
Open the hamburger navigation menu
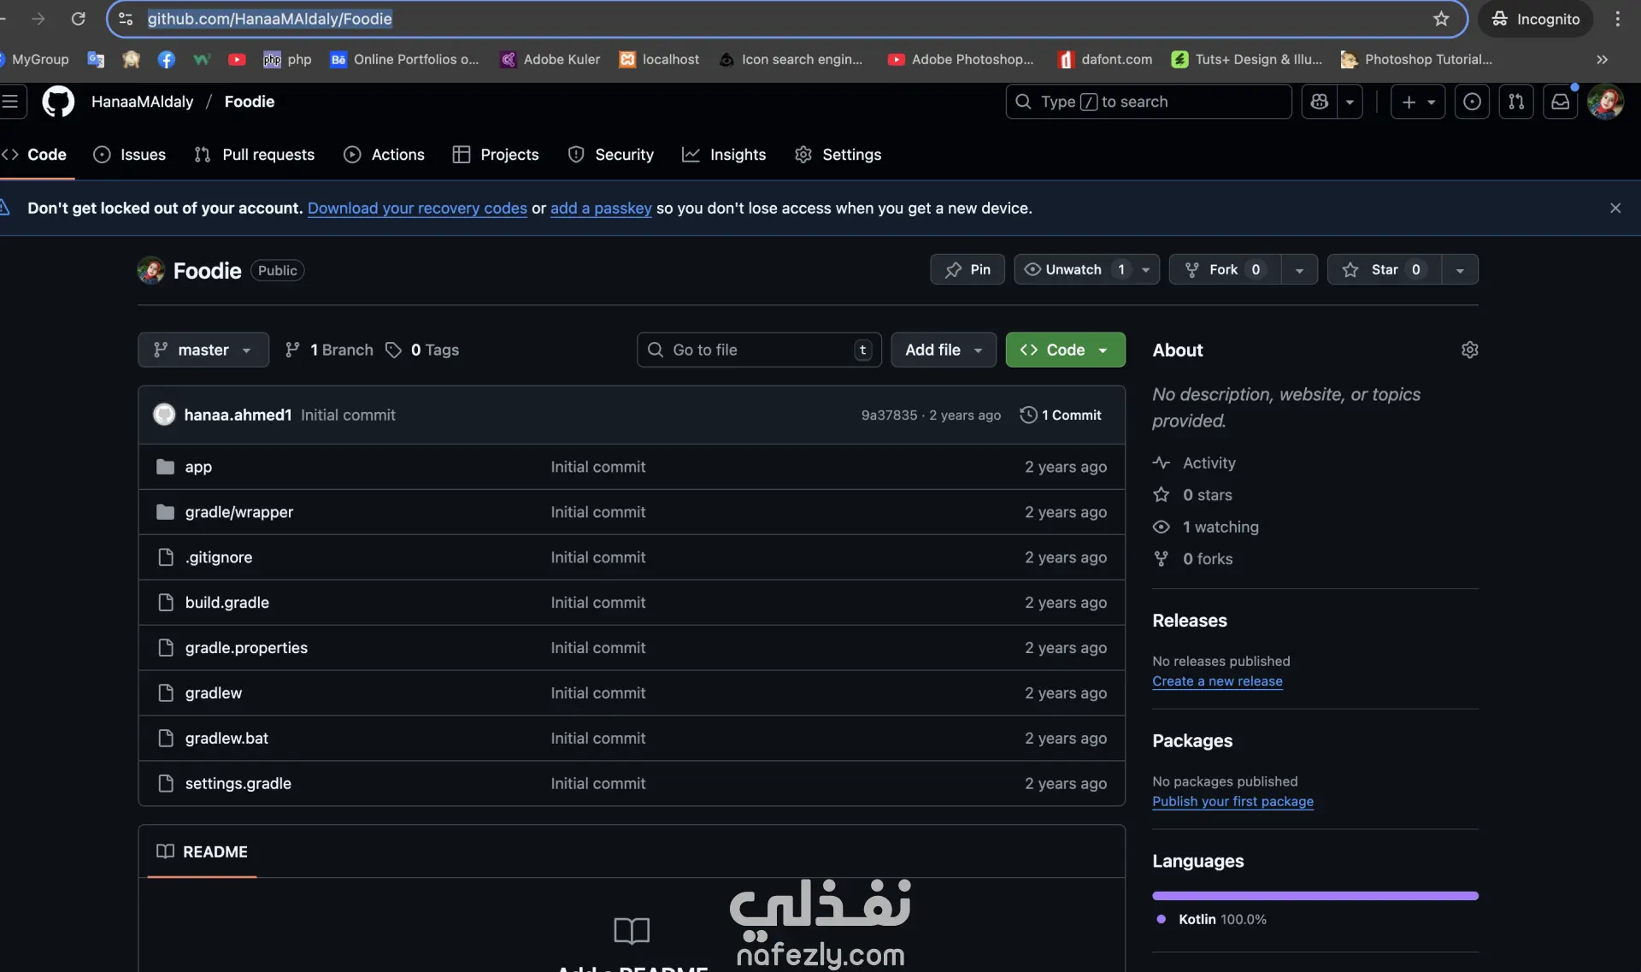click(10, 102)
